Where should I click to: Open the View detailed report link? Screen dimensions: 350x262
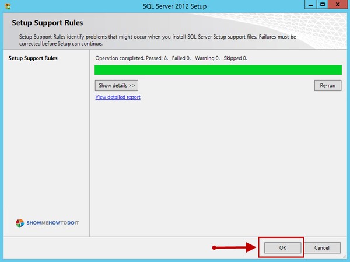click(x=118, y=97)
